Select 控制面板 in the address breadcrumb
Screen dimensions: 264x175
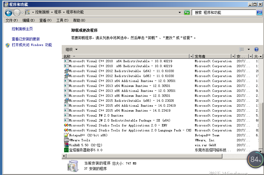pyautogui.click(x=42, y=12)
